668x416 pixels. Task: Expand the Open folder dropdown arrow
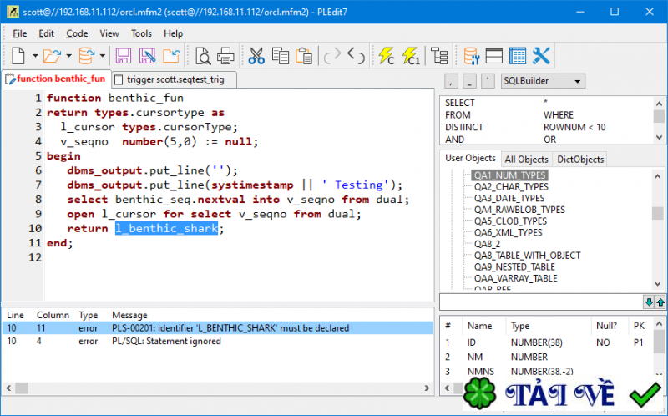pyautogui.click(x=68, y=56)
